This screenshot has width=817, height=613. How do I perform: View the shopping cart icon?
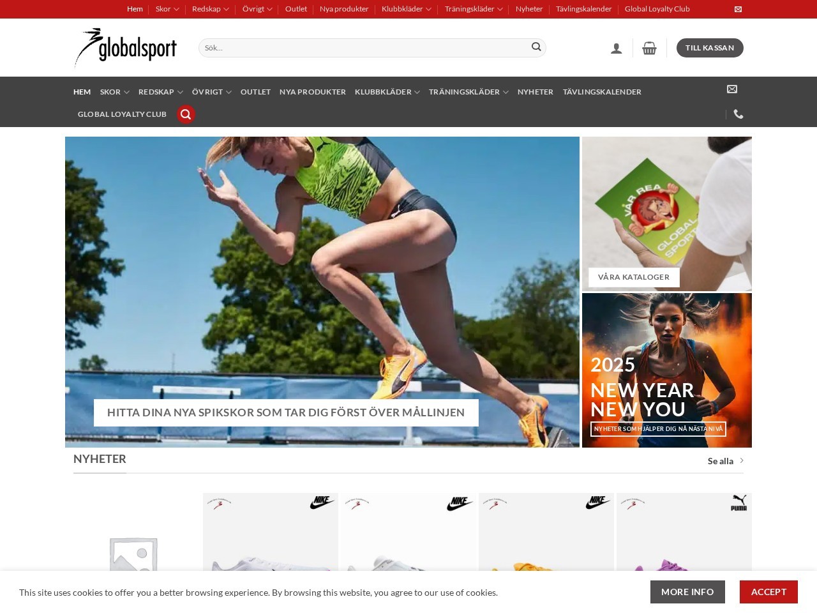tap(649, 47)
